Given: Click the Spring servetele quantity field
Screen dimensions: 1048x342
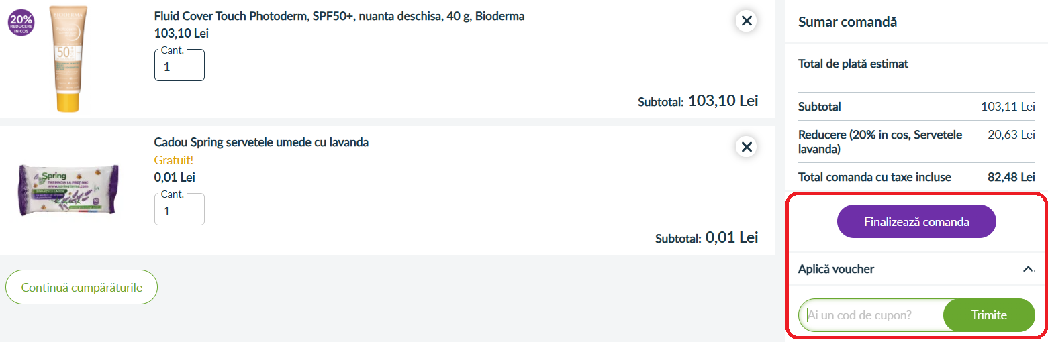Looking at the screenshot, I should (x=179, y=211).
